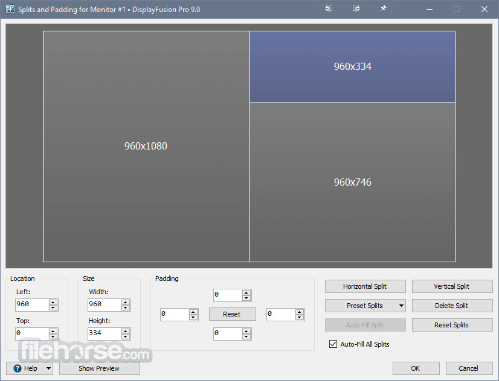Decrease the Top value with down arrow
Screen dimensions: 499x381
point(53,336)
